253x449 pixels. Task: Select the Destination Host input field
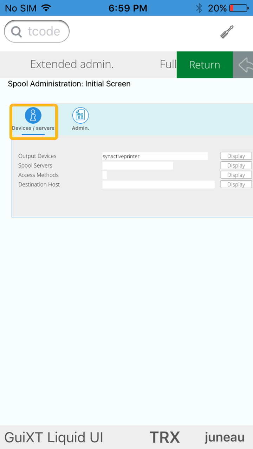coord(158,184)
